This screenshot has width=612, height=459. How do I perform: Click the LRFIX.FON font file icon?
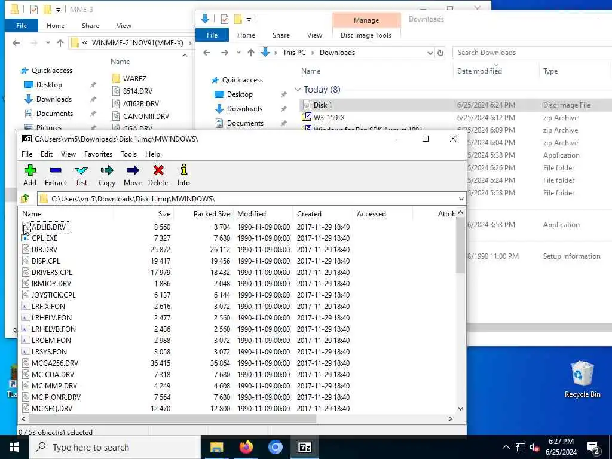pyautogui.click(x=26, y=307)
